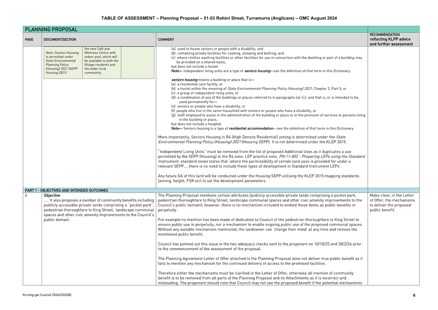Click paragraph "The Planning Proposal mentions certain attributes"

(260, 202)
